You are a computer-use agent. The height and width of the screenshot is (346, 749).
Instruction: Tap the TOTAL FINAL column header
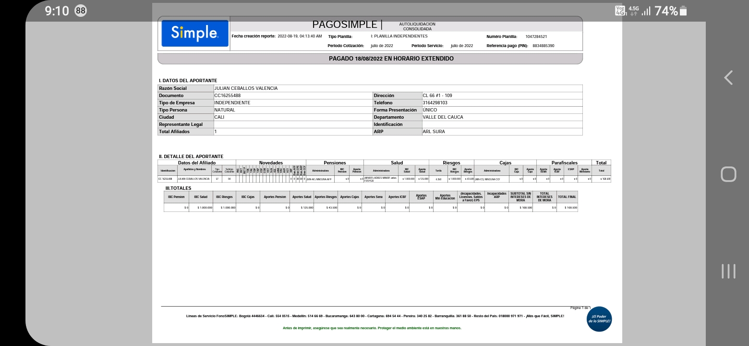567,197
